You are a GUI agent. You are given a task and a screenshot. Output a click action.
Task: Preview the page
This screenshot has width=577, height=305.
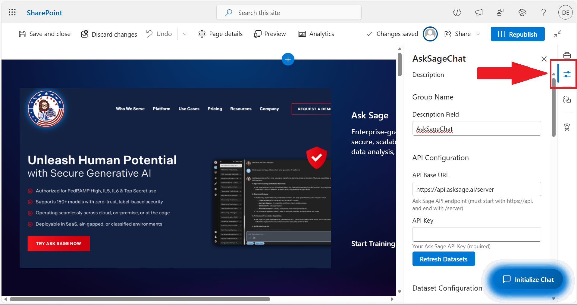tap(270, 34)
